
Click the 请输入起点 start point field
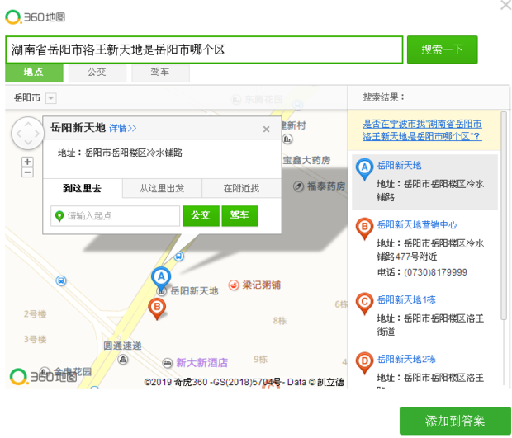[x=115, y=216]
